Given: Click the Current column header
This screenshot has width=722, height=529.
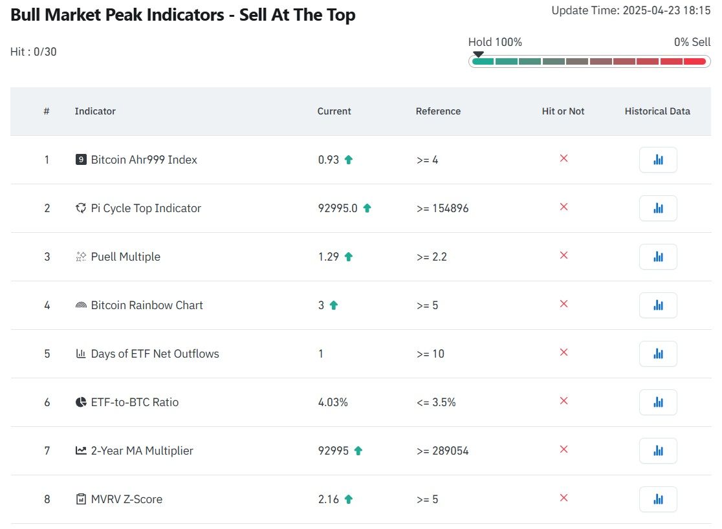Looking at the screenshot, I should [334, 111].
